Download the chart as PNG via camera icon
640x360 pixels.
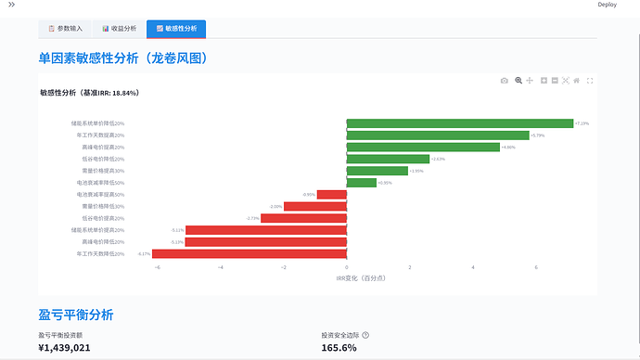pos(504,81)
